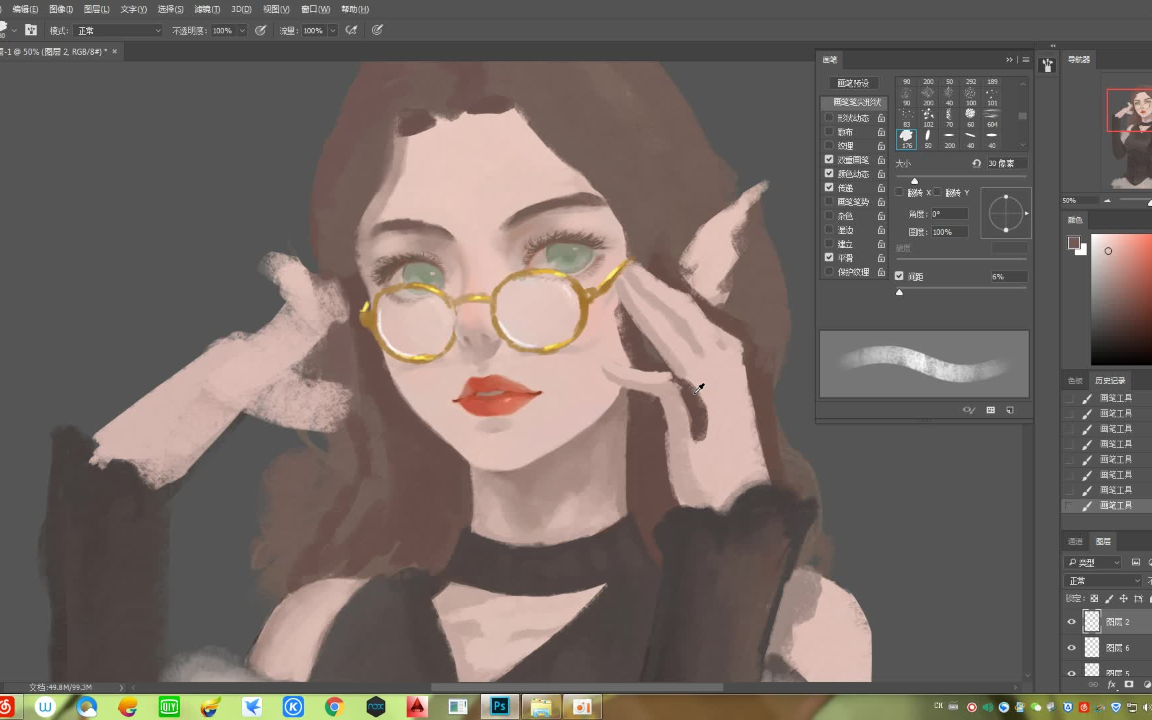Hide 图层 2 with eye icon
Viewport: 1152px width, 720px height.
tap(1071, 621)
